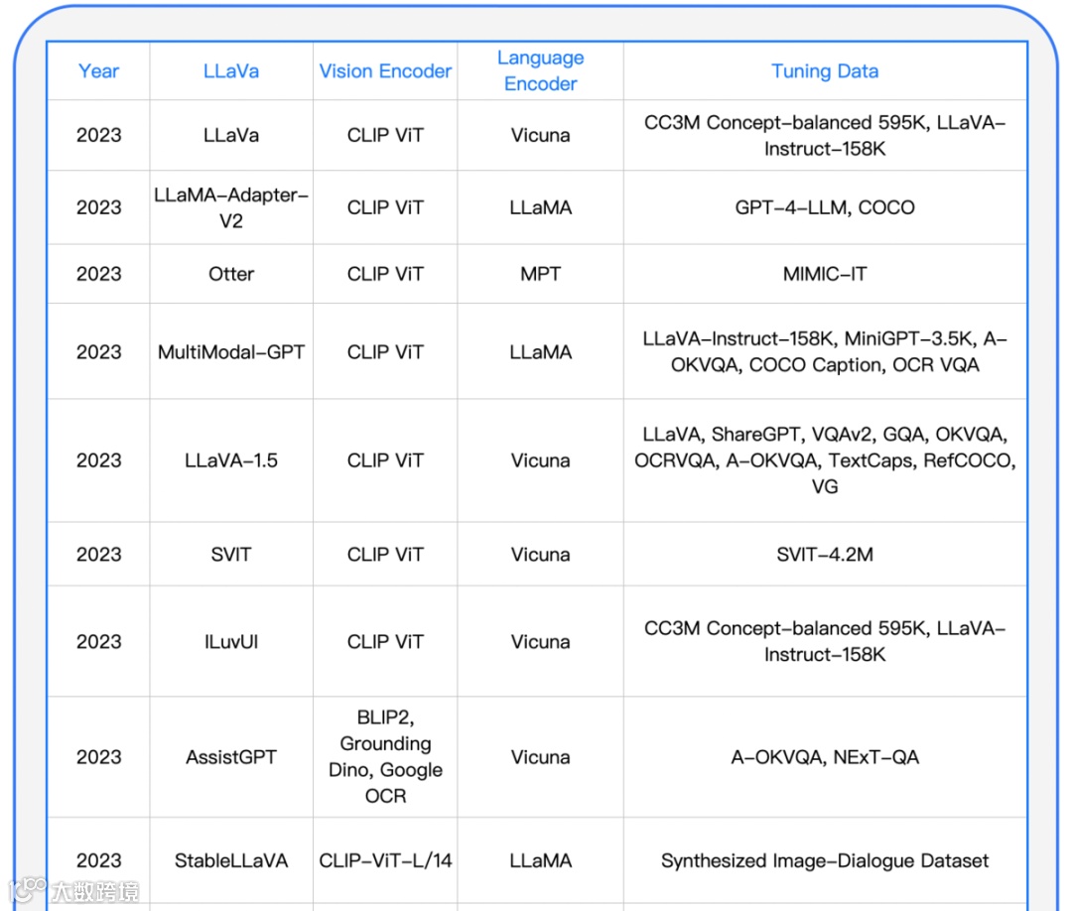The image size is (1072, 911).
Task: Click the LLaVa column header
Action: 231,71
